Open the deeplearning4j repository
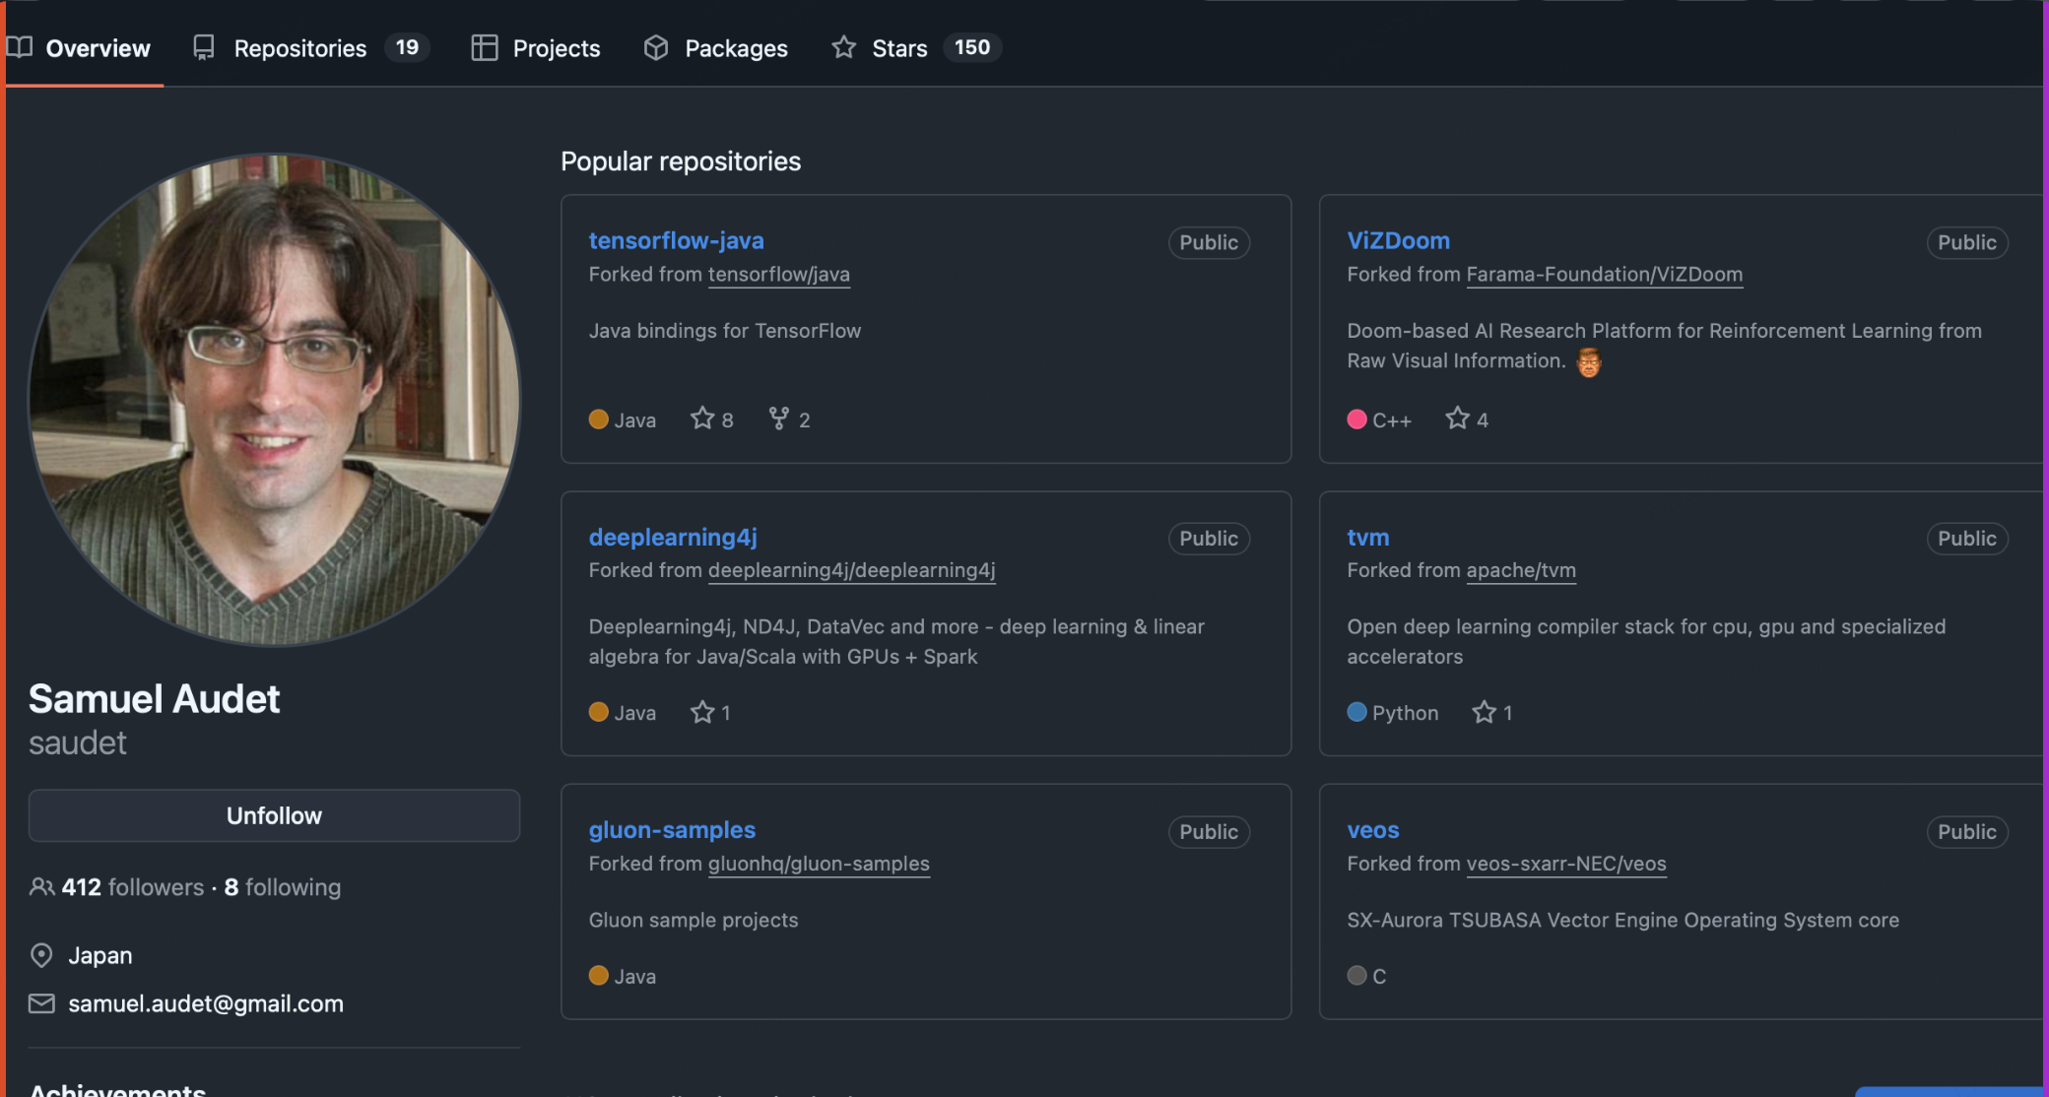Image resolution: width=2049 pixels, height=1097 pixels. 673,537
